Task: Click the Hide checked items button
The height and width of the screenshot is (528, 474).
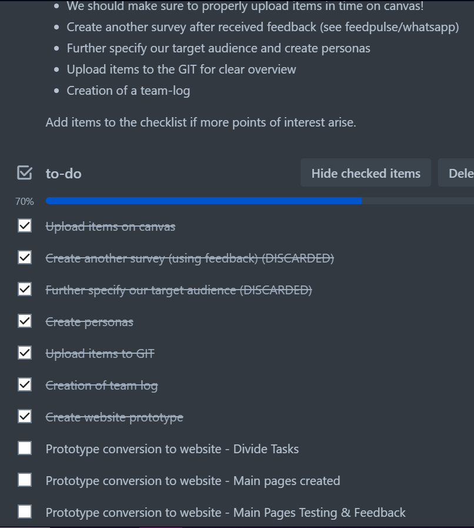Action: coord(365,172)
